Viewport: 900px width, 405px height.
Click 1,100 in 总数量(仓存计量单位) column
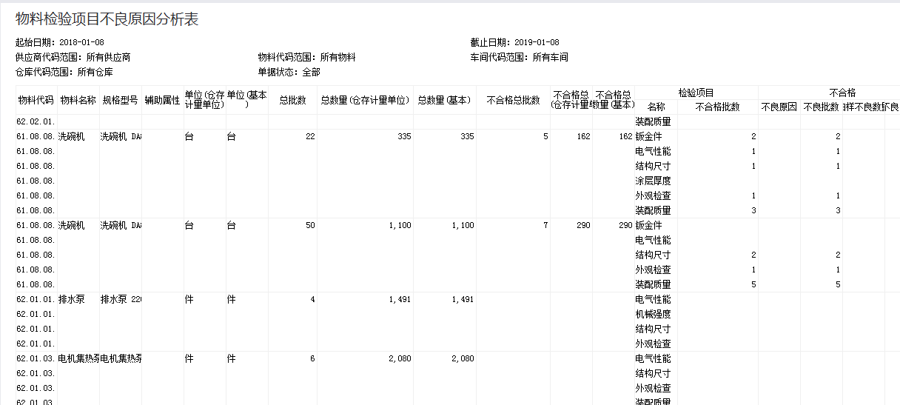[x=365, y=225]
